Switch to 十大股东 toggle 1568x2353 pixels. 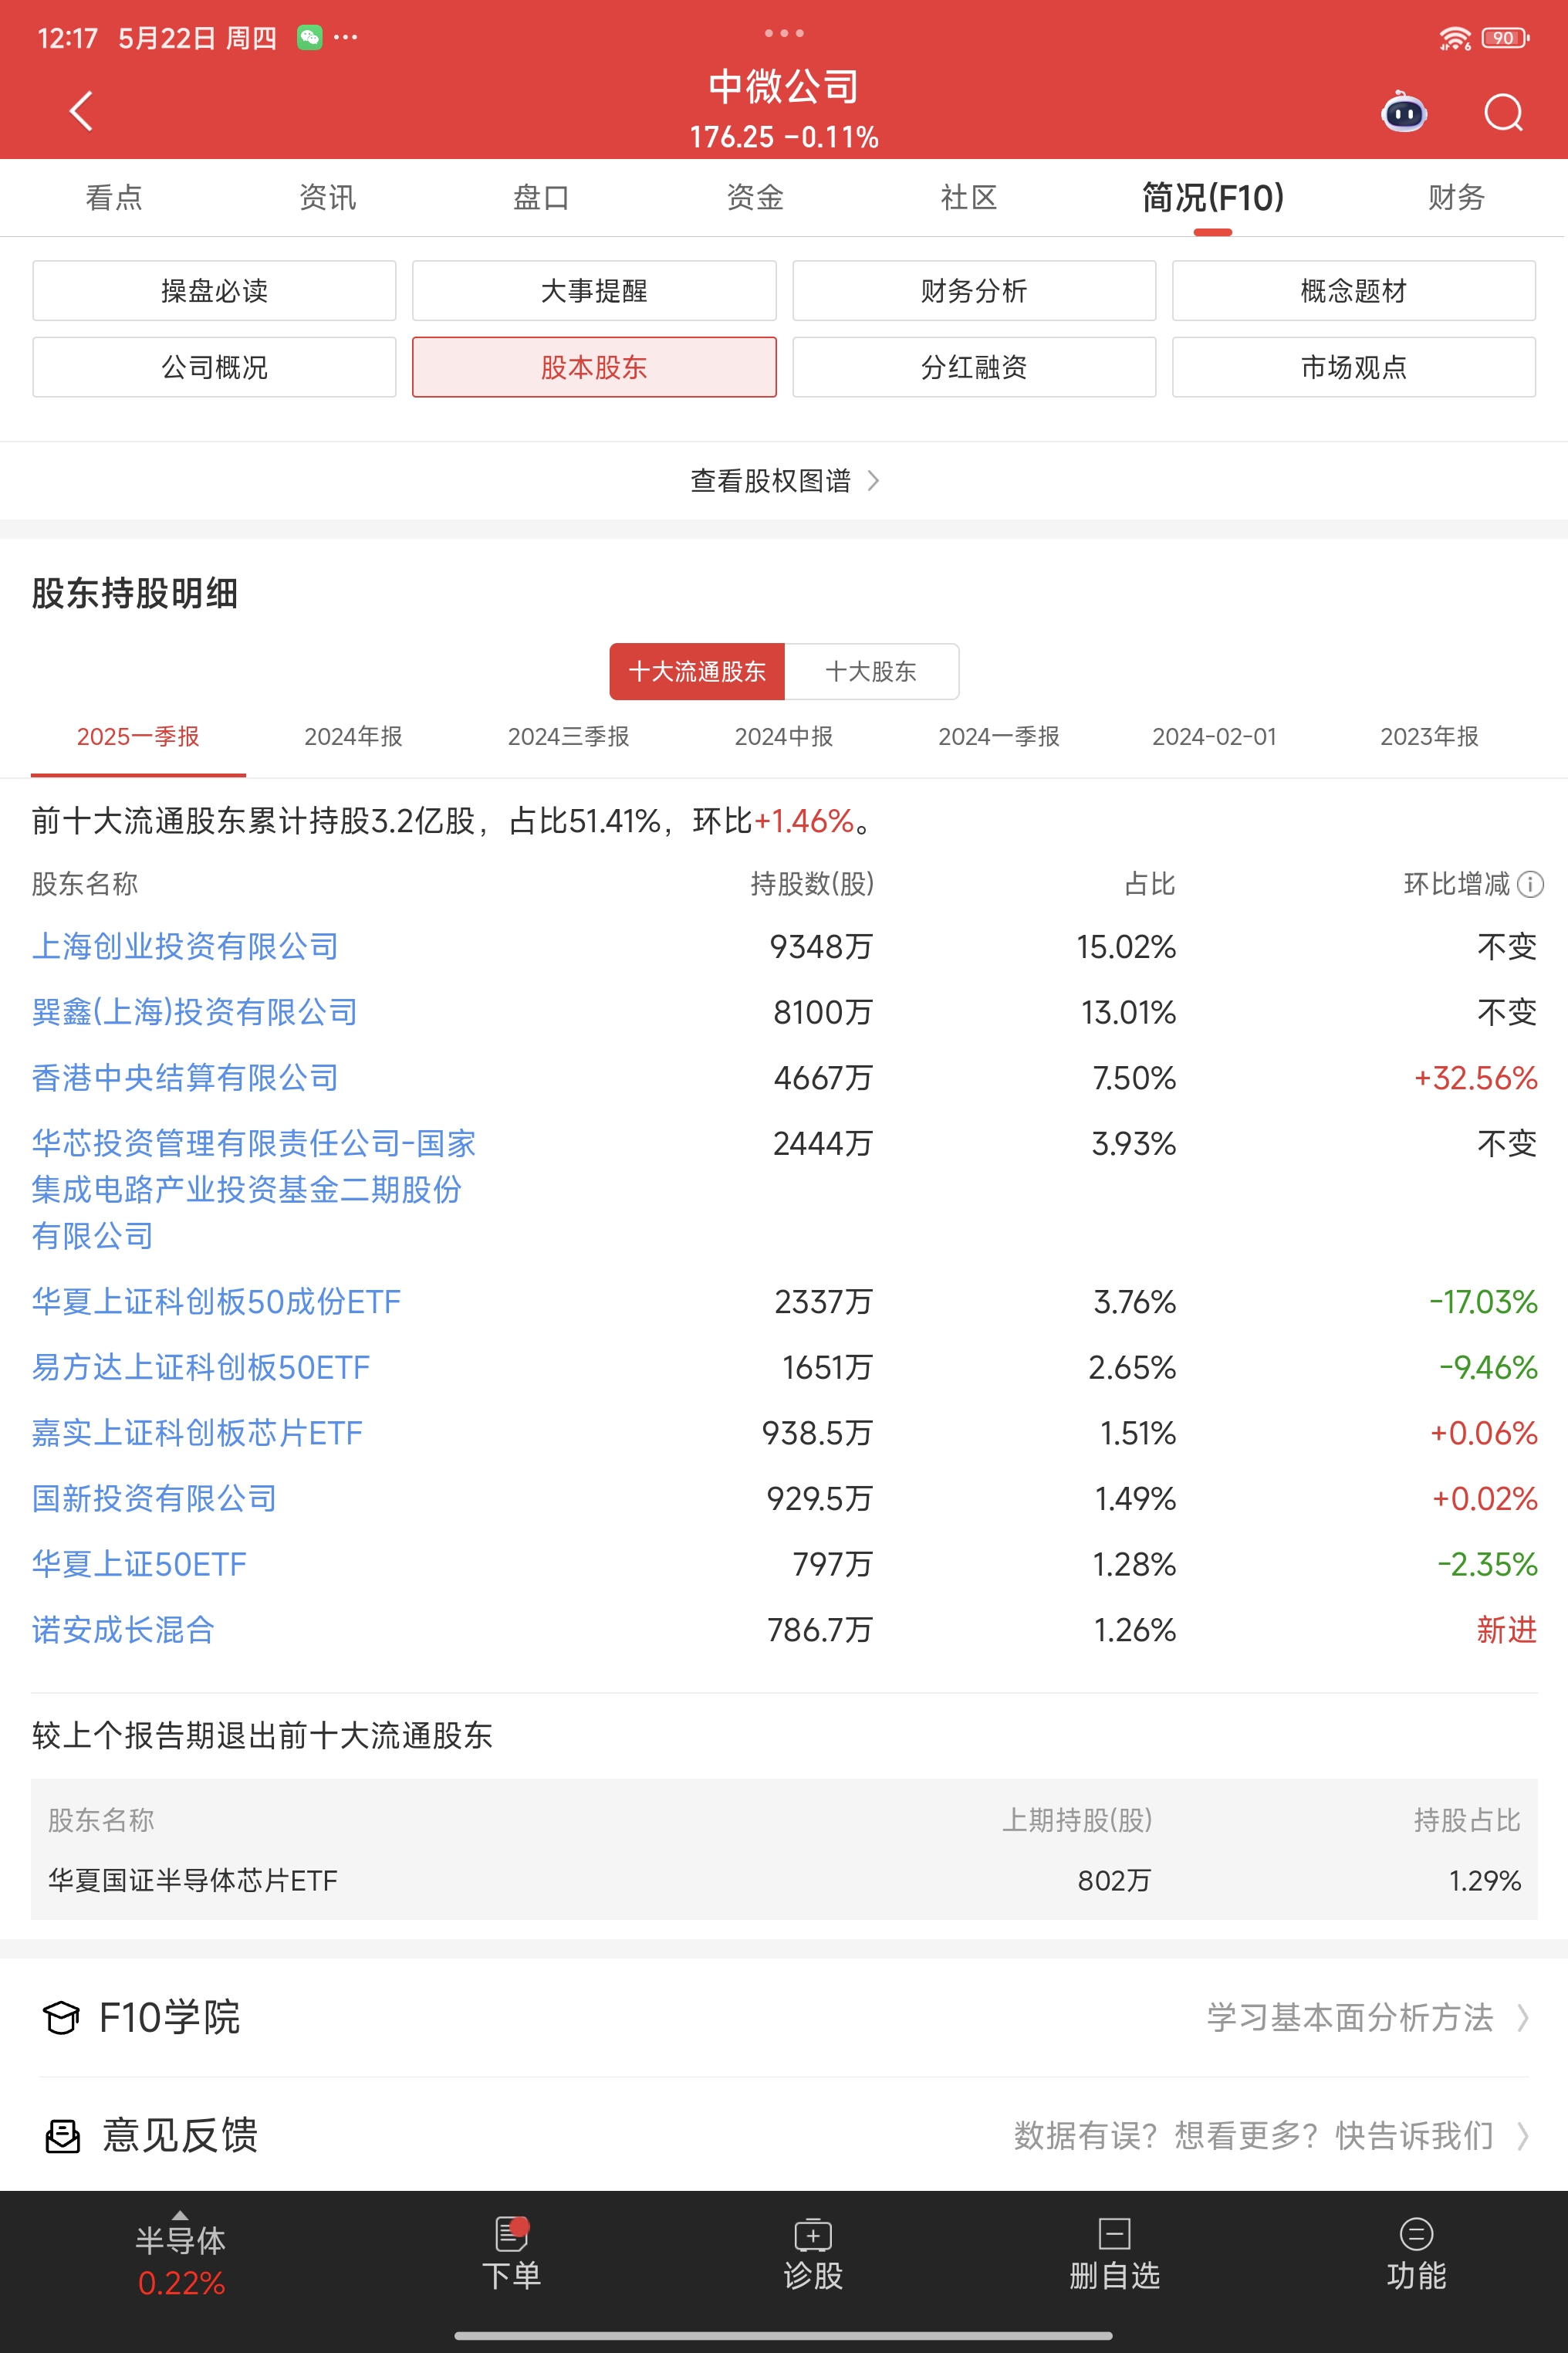point(871,672)
